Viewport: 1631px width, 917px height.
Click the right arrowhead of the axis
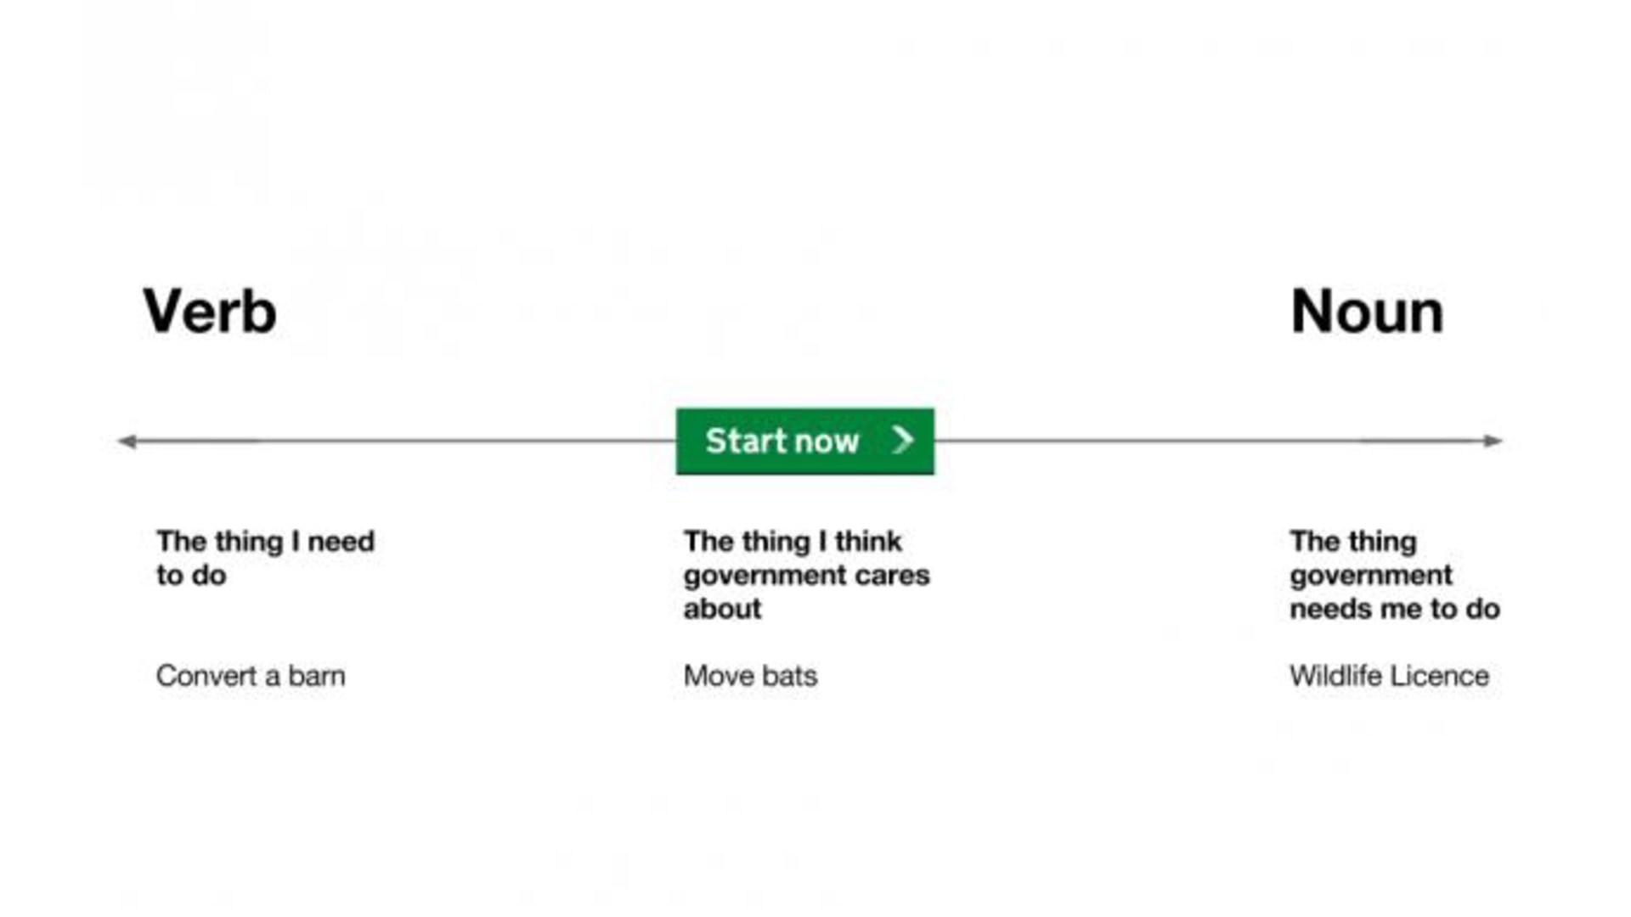point(1493,441)
